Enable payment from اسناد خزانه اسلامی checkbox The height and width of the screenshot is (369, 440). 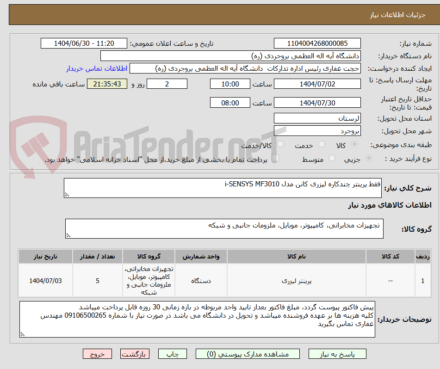point(276,157)
